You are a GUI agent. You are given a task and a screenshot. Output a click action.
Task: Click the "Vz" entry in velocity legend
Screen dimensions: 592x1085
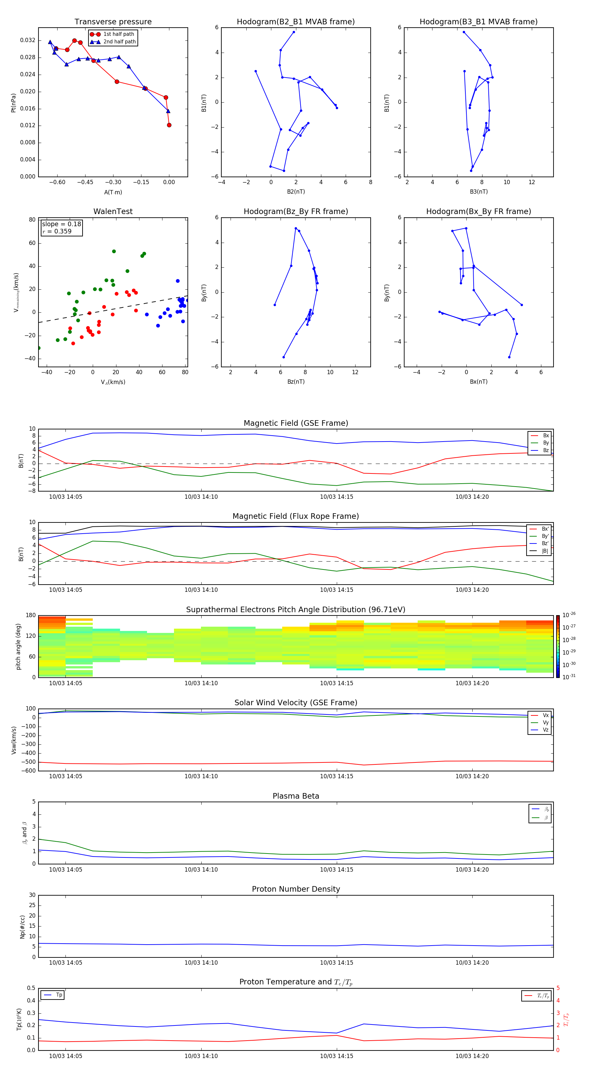tap(540, 730)
